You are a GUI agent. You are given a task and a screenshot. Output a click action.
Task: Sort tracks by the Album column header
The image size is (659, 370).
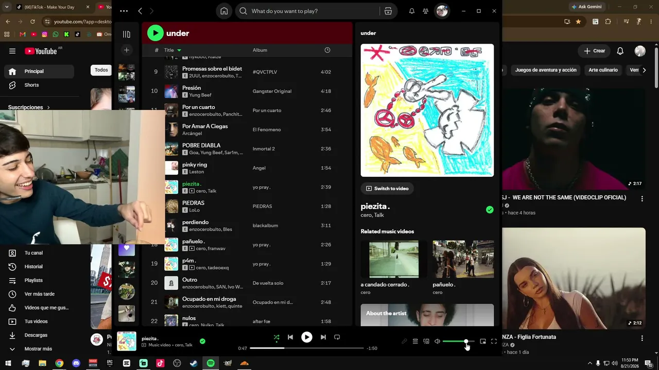260,50
